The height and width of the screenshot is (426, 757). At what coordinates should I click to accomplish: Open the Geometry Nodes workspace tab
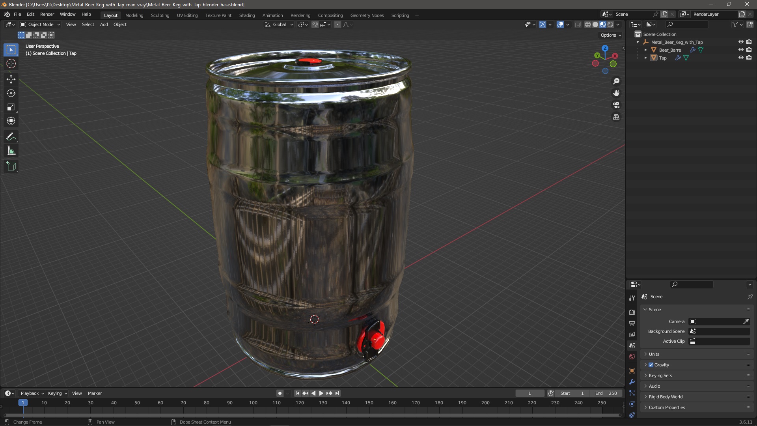pos(367,15)
